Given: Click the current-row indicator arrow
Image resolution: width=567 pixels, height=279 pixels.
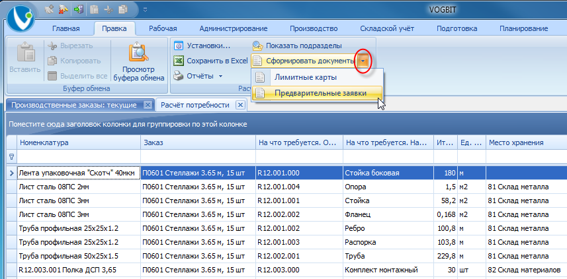Looking at the screenshot, I should (x=11, y=173).
